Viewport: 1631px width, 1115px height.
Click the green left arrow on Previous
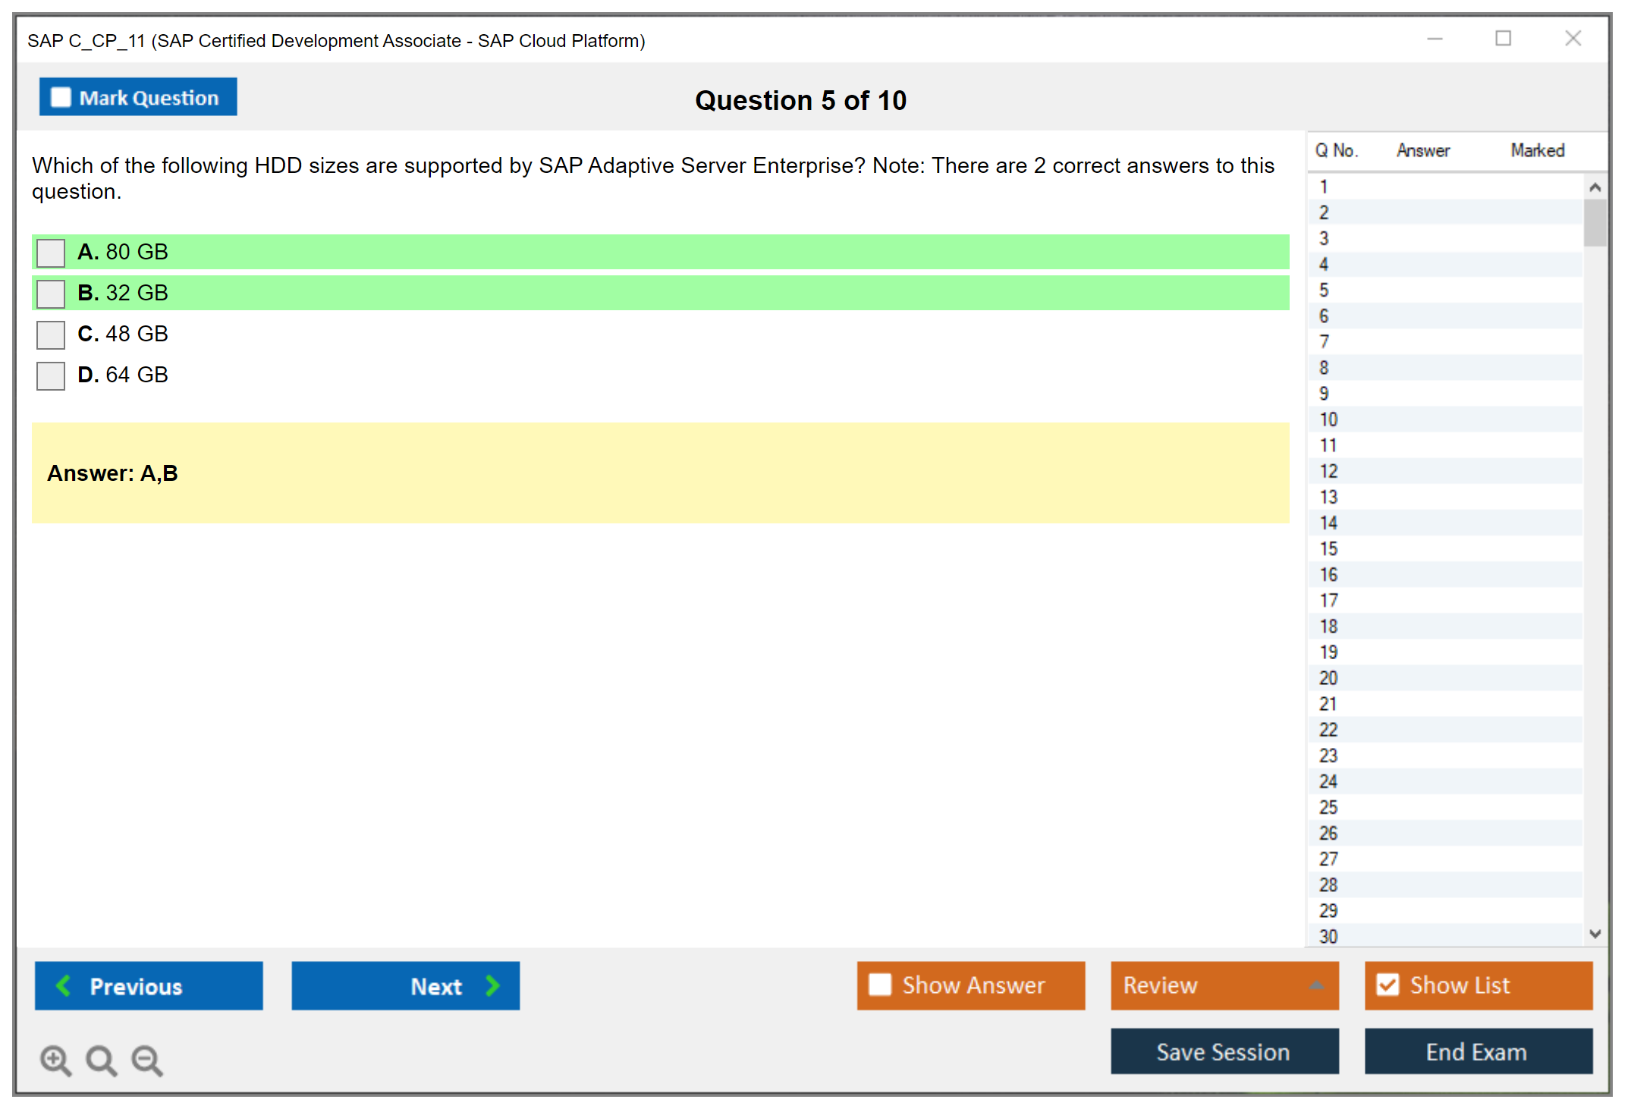(x=64, y=985)
